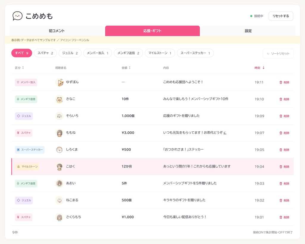The image size is (305, 244).
Task: Select the すべて 9 filter chip
Action: point(21,53)
